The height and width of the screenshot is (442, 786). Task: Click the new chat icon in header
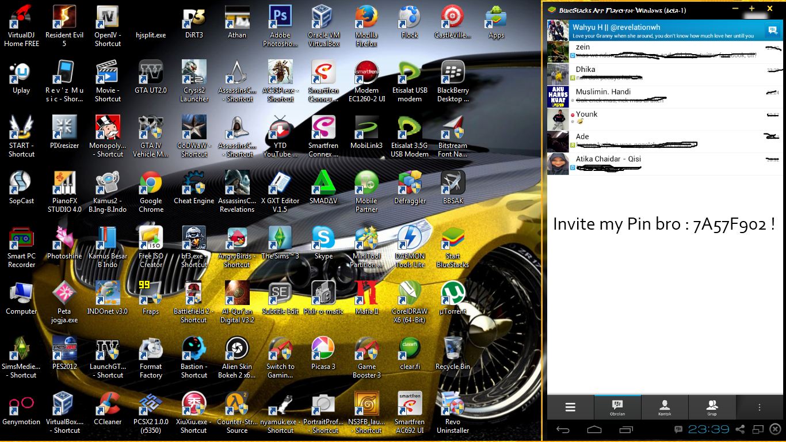coord(772,30)
